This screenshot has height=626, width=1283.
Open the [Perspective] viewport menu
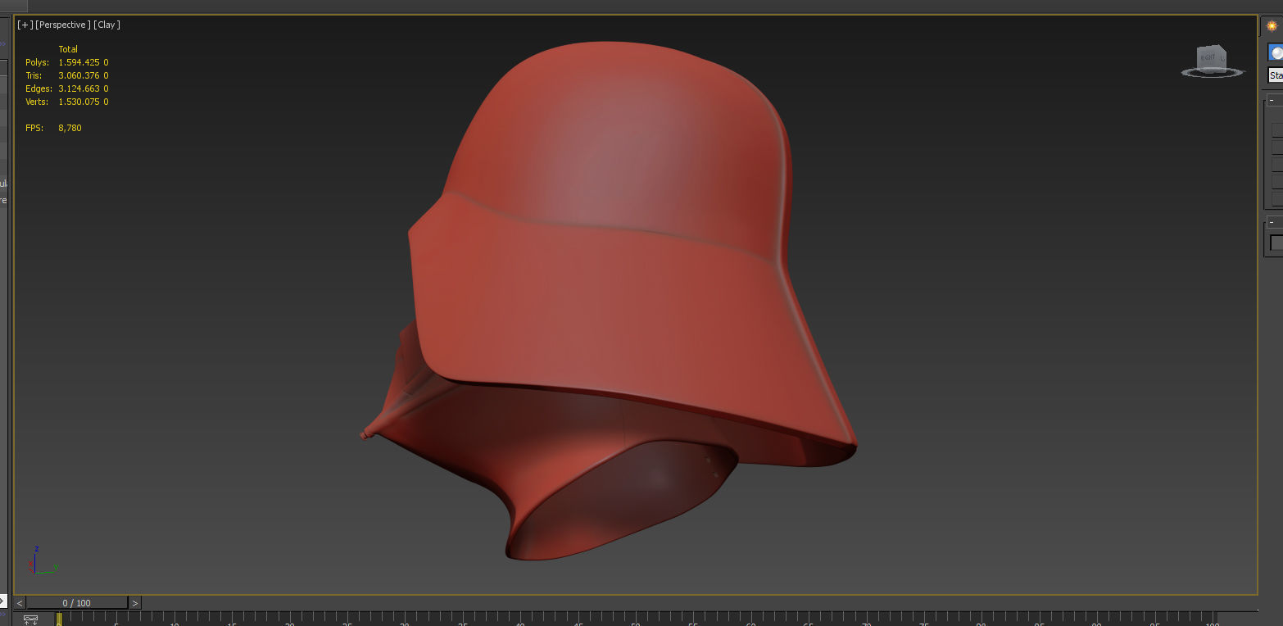[63, 25]
